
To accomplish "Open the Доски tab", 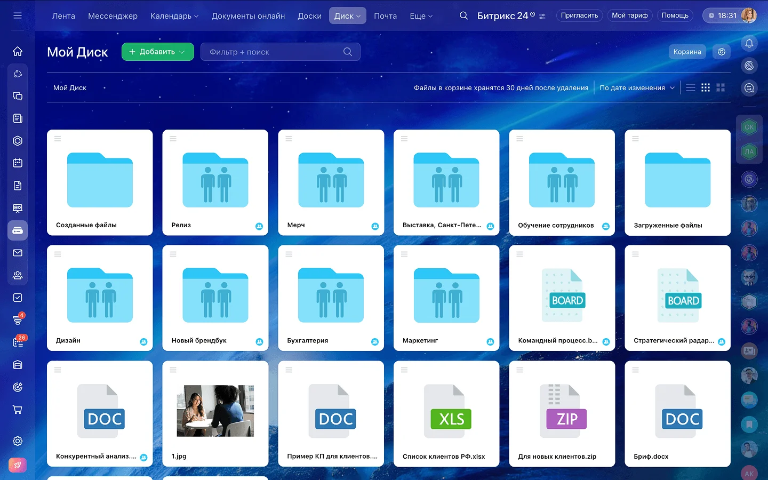I will (x=309, y=16).
